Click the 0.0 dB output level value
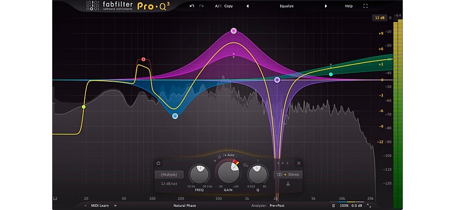The image size is (455, 210). pos(356,206)
